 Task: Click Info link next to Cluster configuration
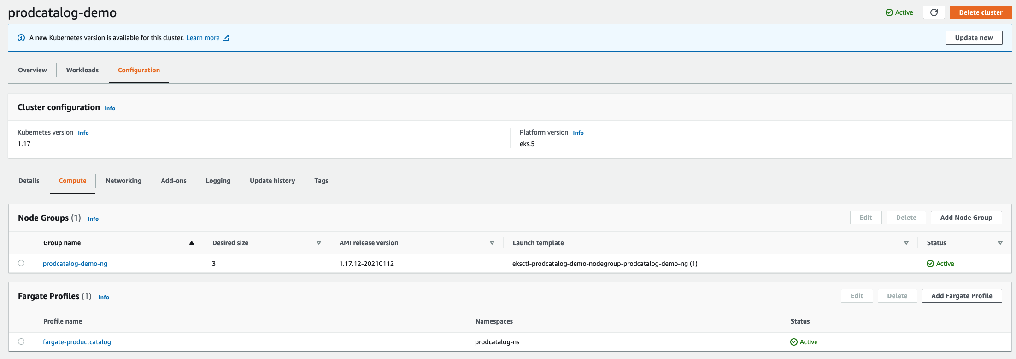coord(110,108)
